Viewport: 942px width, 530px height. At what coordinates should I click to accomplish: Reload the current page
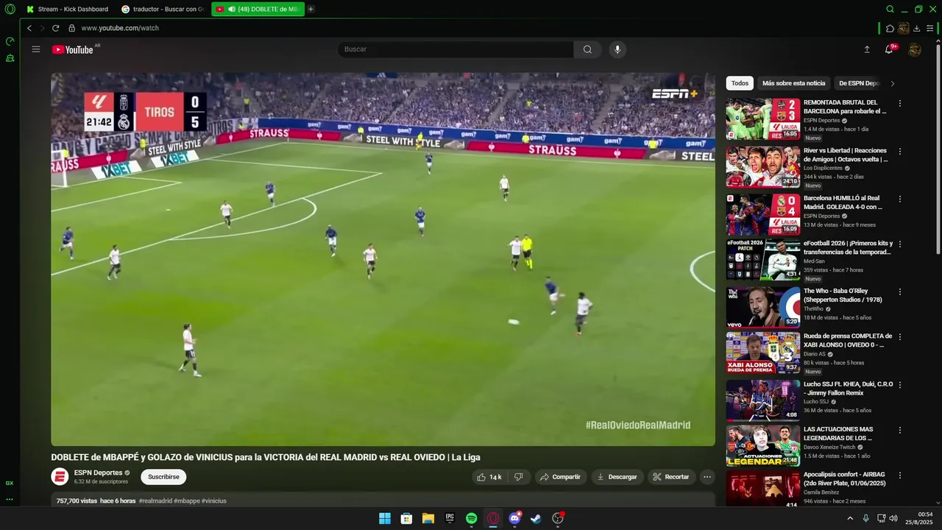55,28
